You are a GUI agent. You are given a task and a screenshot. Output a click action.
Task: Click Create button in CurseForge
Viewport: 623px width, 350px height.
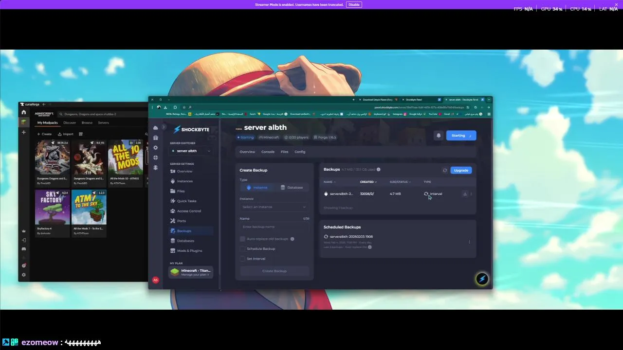click(44, 134)
